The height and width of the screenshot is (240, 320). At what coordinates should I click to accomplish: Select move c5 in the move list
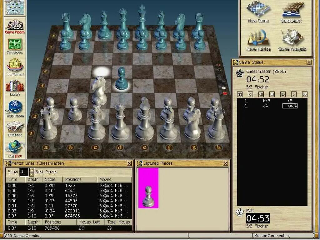[290, 101]
